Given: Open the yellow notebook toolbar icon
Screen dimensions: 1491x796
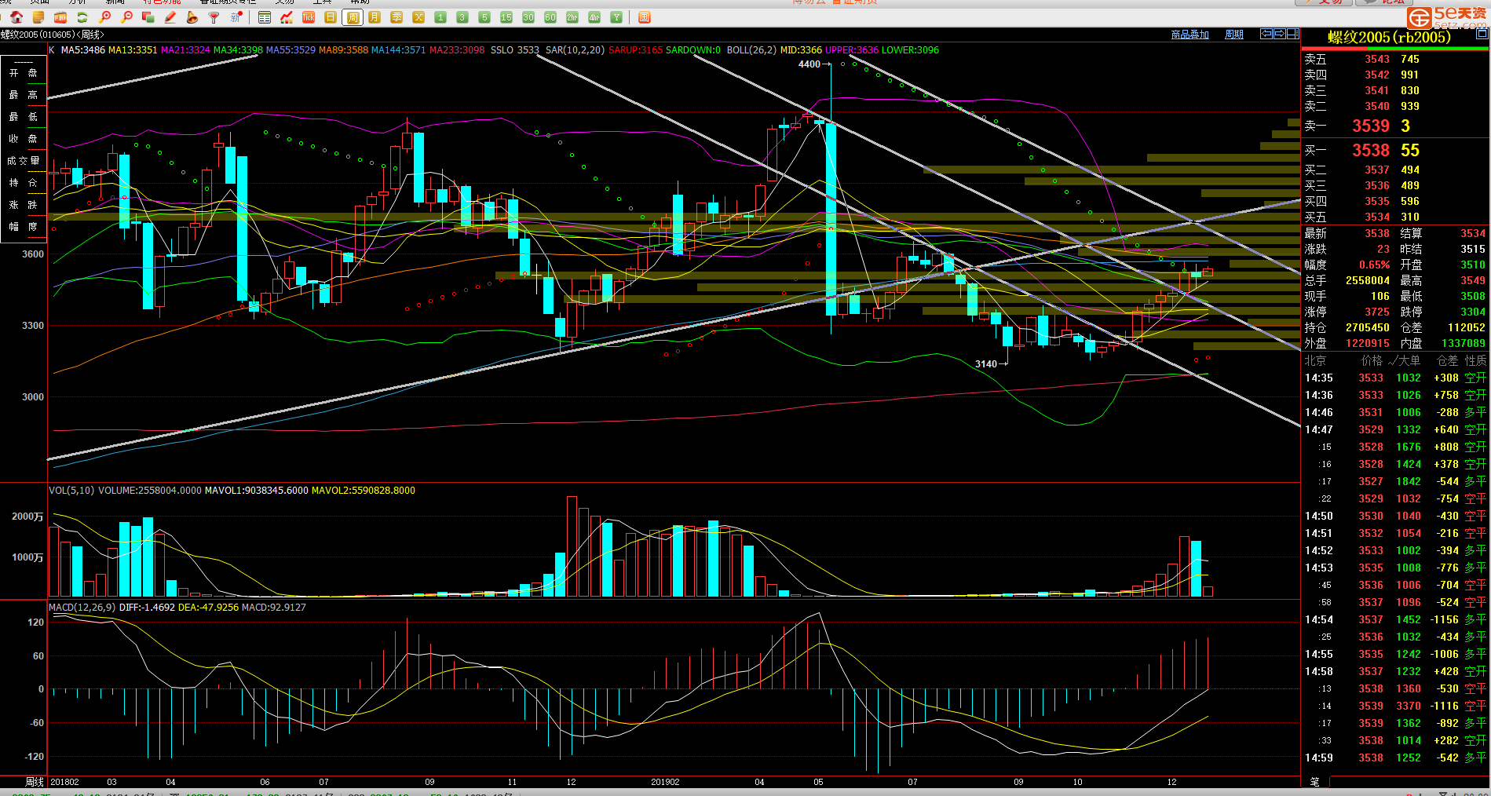Looking at the screenshot, I should (x=38, y=17).
